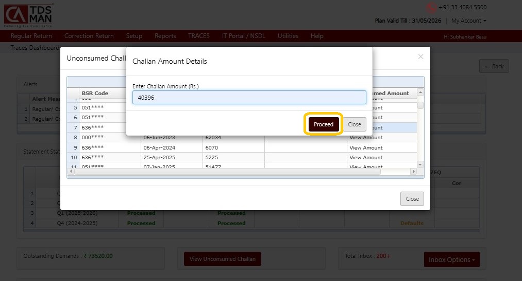522x281 pixels.
Task: Open the Correction Return menu
Action: [x=89, y=36]
